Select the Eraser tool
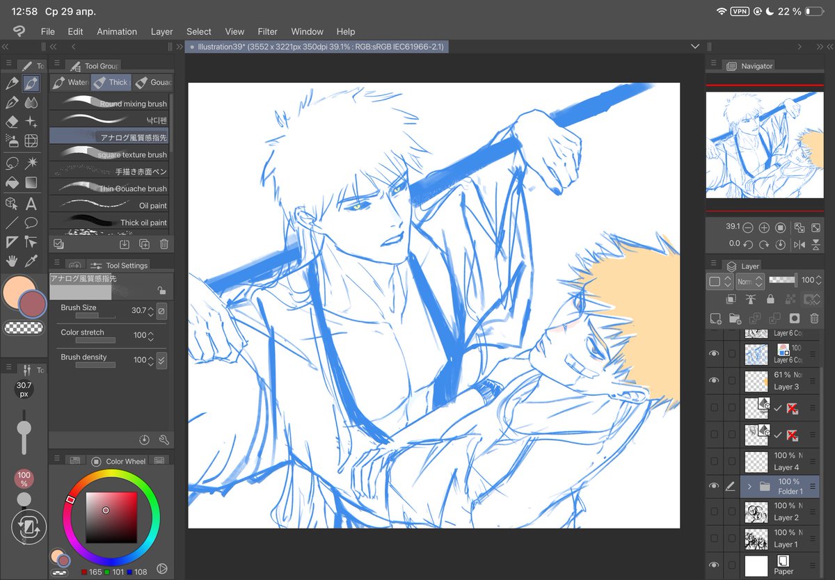 (12, 122)
